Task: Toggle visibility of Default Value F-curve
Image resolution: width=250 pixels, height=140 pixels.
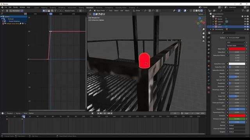Action: click(x=5, y=23)
